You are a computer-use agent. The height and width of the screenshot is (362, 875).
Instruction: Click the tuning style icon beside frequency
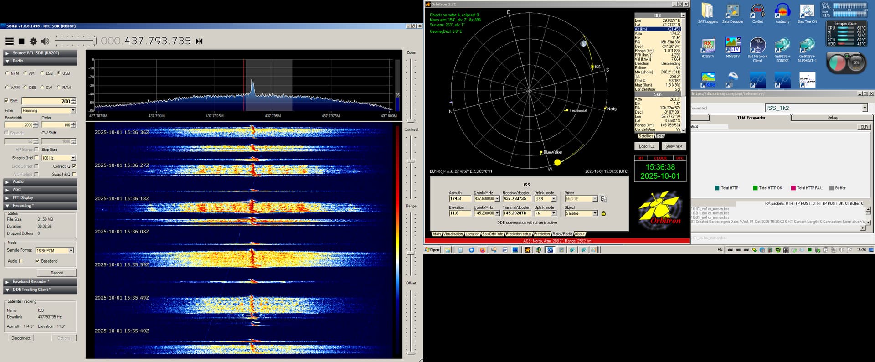(x=199, y=41)
